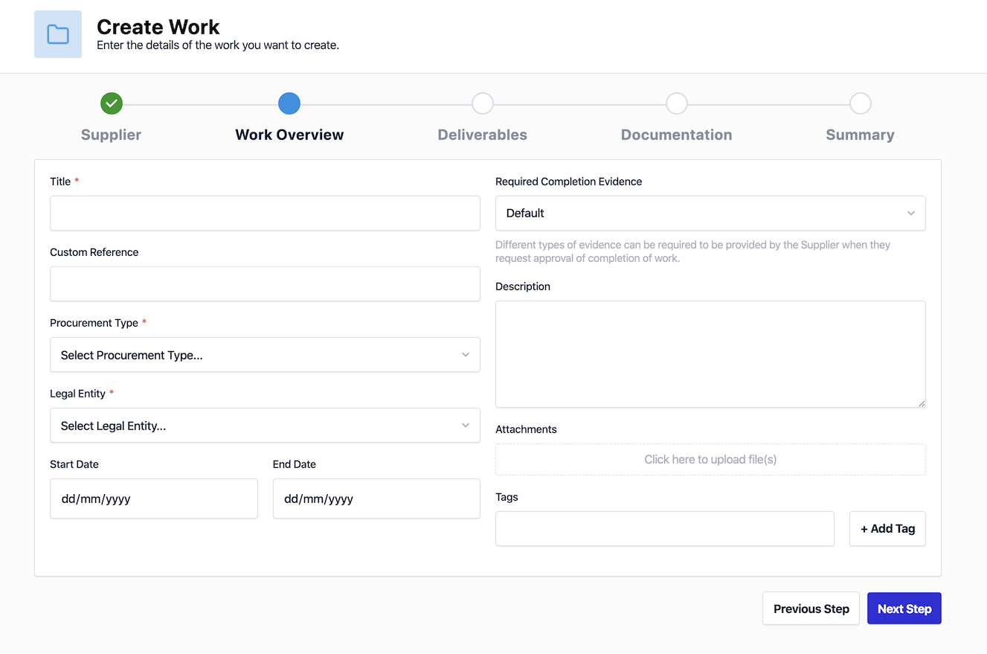Click the + Add Tag button
987x654 pixels.
pos(887,528)
